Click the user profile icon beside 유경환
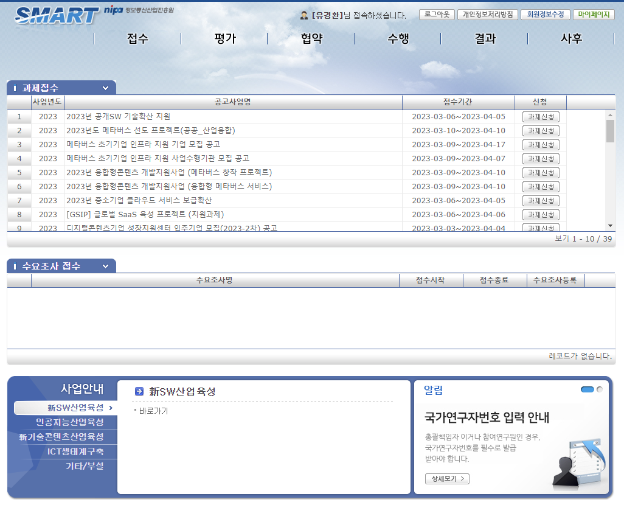 [x=304, y=15]
